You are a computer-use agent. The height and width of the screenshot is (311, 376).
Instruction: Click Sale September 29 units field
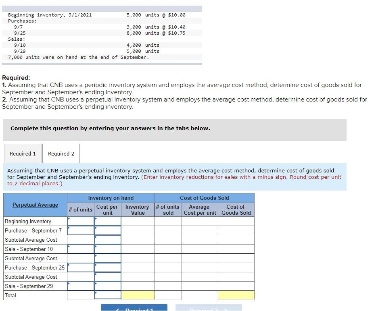80,286
